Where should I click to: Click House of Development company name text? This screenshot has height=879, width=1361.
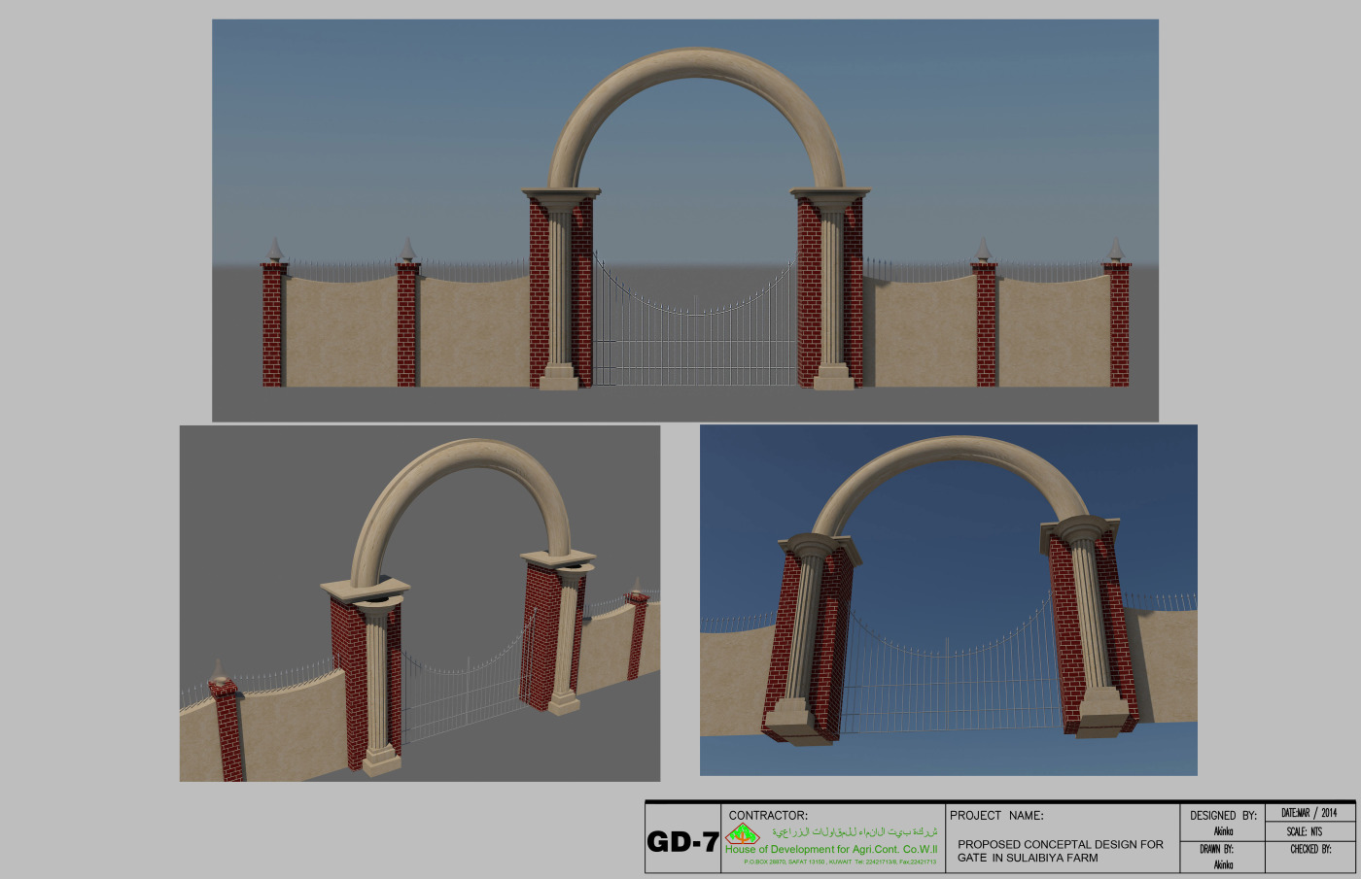[831, 849]
